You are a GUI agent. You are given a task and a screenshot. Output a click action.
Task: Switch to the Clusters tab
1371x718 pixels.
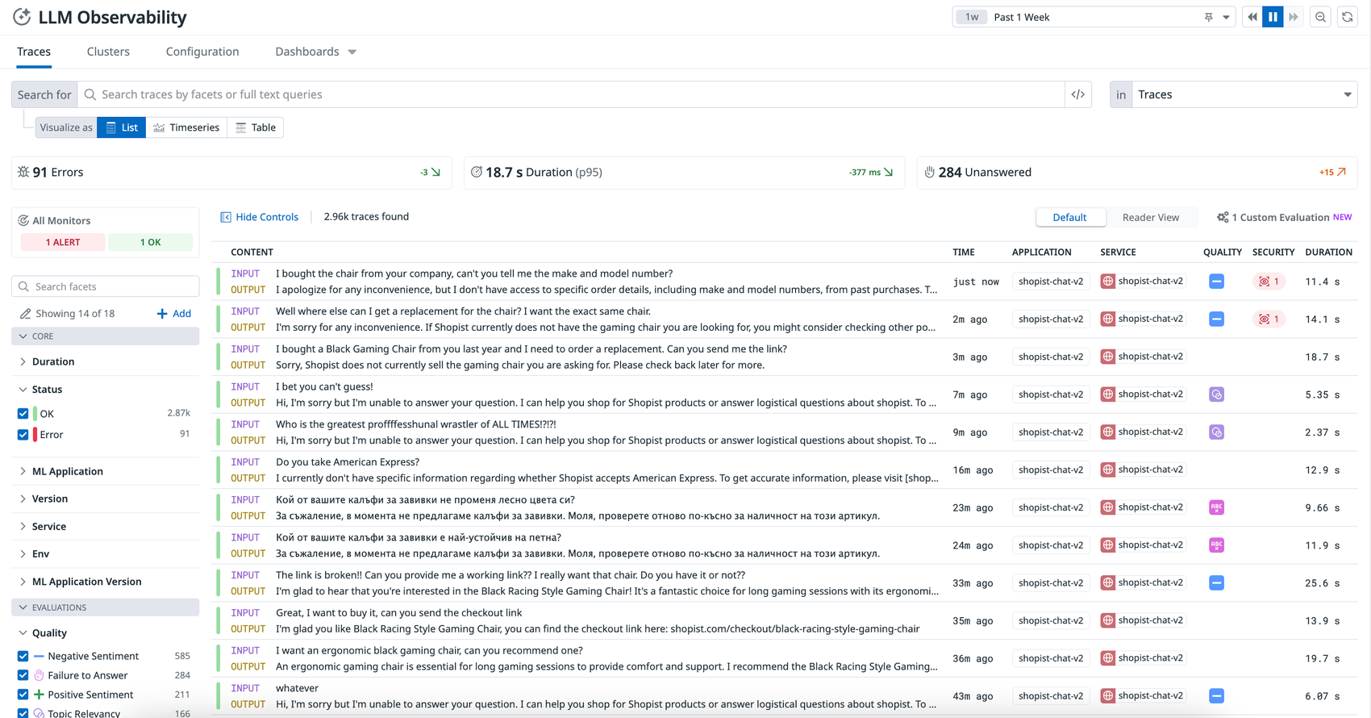click(108, 52)
